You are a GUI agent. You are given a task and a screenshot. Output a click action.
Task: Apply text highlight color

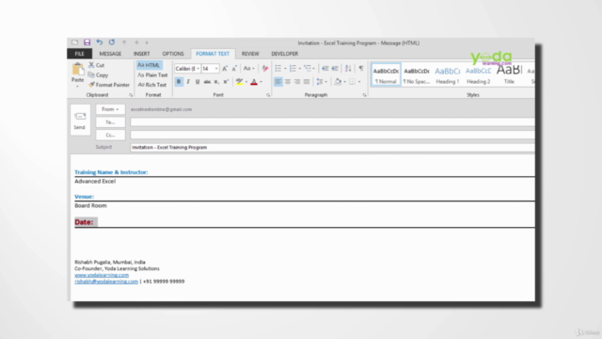point(239,82)
